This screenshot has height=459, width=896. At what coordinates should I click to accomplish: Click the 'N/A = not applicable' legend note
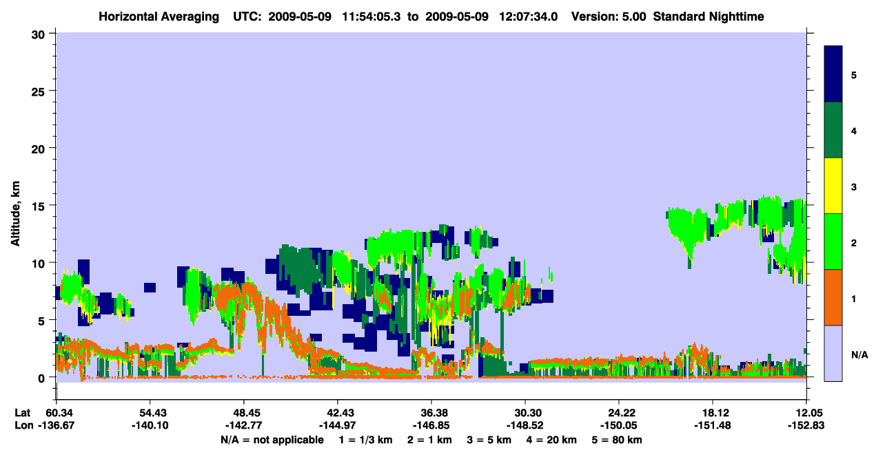[272, 440]
